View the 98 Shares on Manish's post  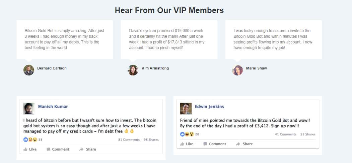tap(151, 140)
